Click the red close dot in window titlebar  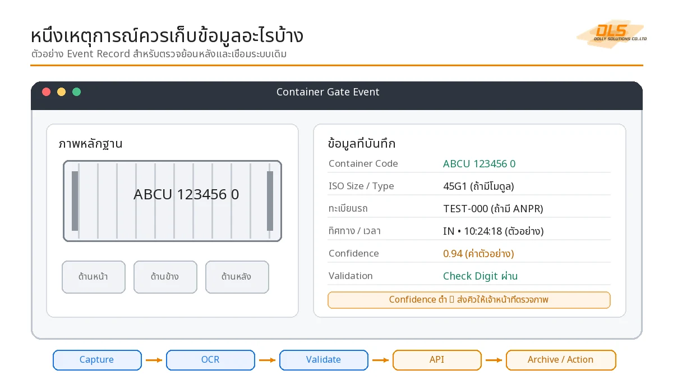[x=47, y=92]
